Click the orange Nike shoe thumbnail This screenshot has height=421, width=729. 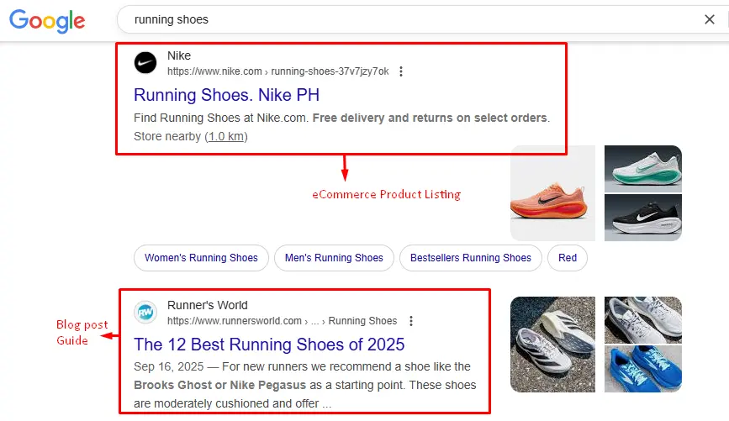click(552, 193)
